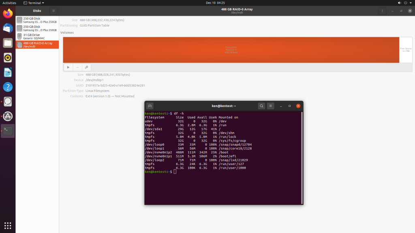This screenshot has width=415, height=233.
Task: Select the 31 GB Generic SD/MMC drive
Action: 37,36
